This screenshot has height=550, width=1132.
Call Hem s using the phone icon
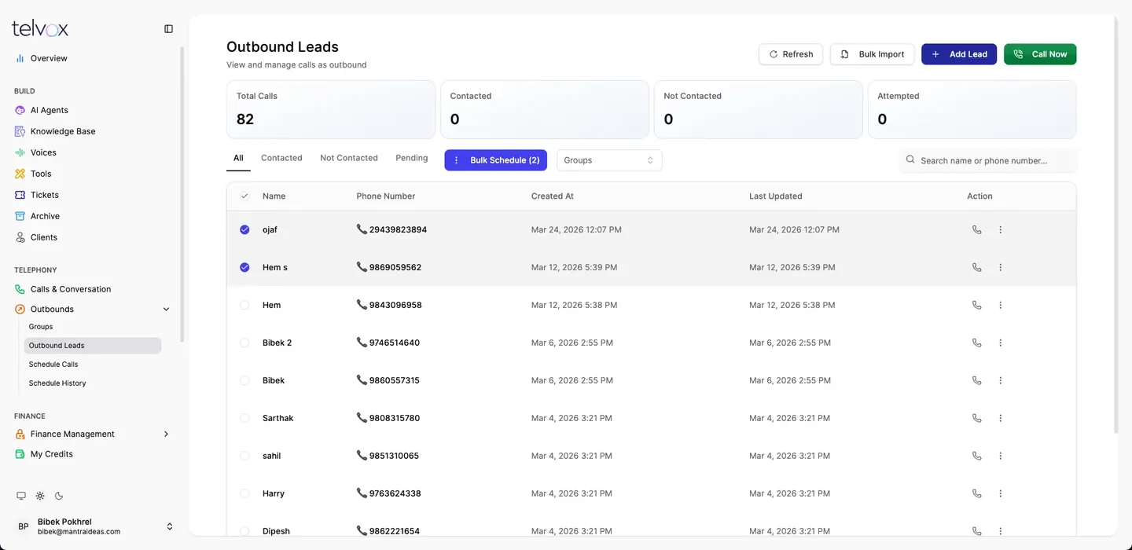point(977,267)
